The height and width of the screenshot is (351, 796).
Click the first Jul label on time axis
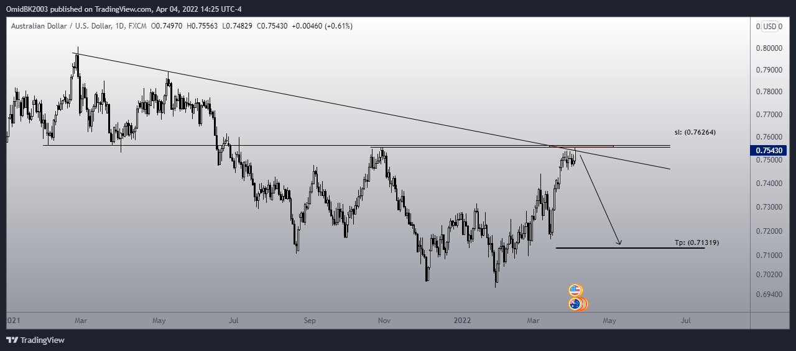(x=234, y=321)
